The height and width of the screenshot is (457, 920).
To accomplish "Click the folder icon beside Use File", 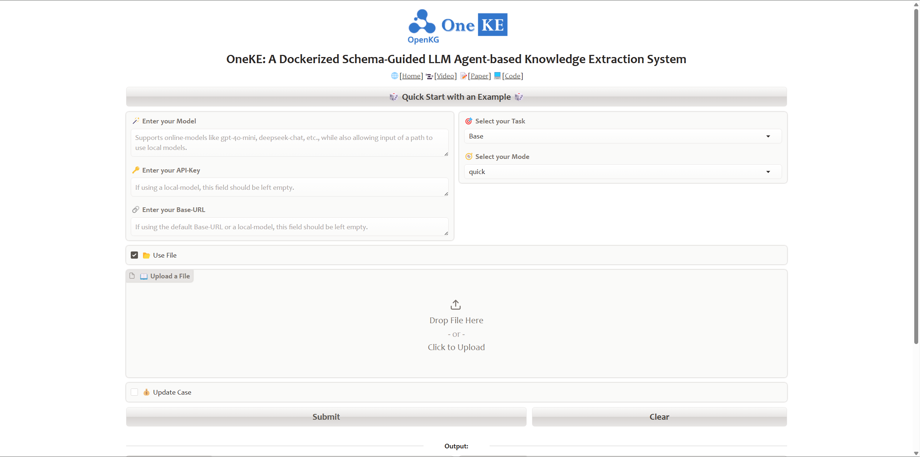I will pyautogui.click(x=146, y=255).
